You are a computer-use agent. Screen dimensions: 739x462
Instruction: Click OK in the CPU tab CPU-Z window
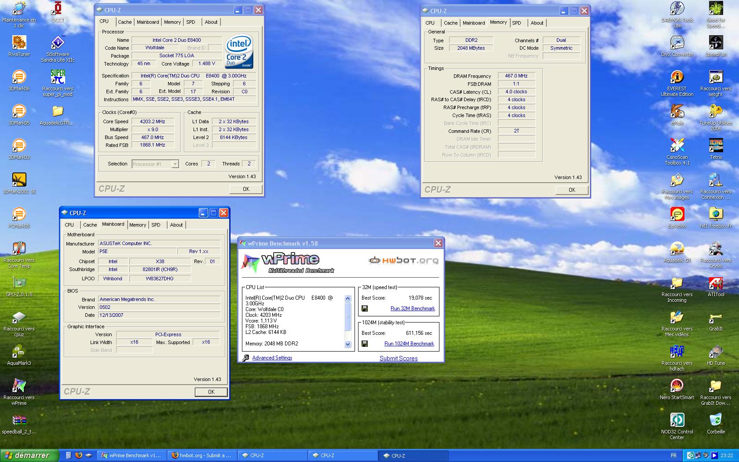[x=246, y=189]
